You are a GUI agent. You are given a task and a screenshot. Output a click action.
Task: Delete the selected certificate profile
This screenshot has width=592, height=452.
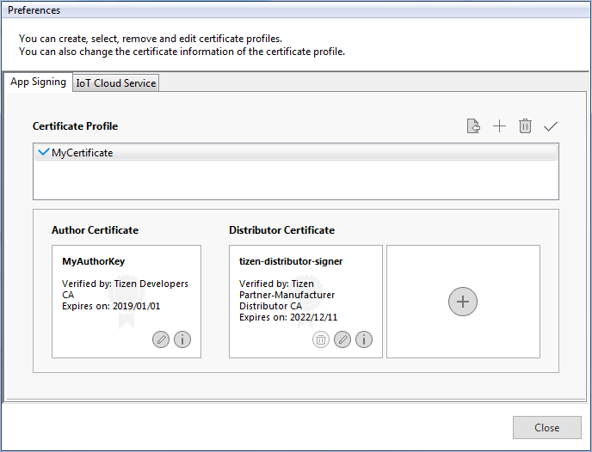pyautogui.click(x=525, y=126)
